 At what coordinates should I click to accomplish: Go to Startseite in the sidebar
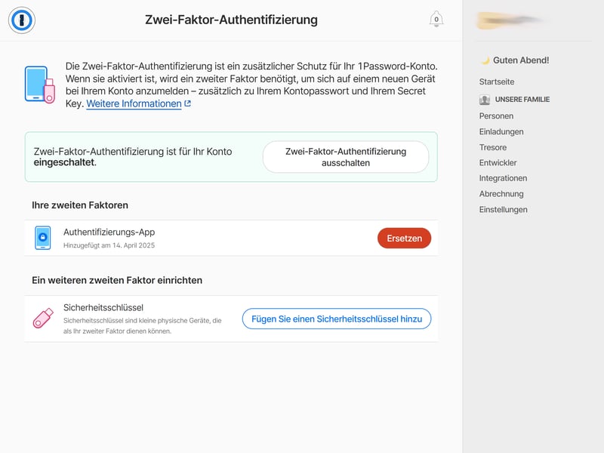[496, 82]
